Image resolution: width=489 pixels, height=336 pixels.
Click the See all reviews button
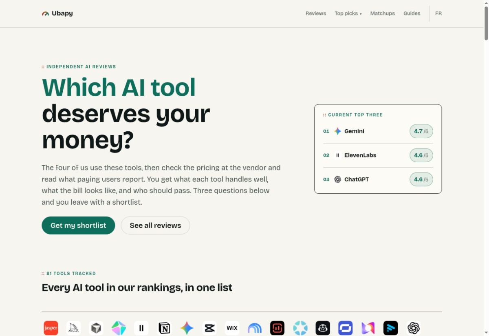[x=155, y=225]
